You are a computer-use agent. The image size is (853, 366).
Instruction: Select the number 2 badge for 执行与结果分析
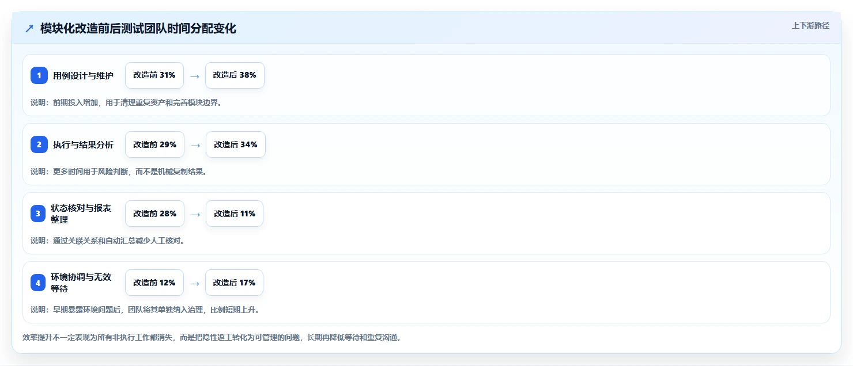coord(39,144)
